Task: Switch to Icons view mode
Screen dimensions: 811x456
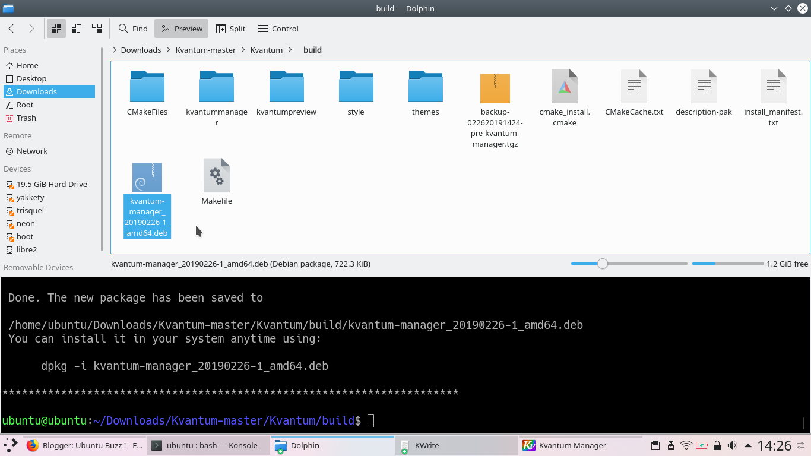Action: point(56,28)
